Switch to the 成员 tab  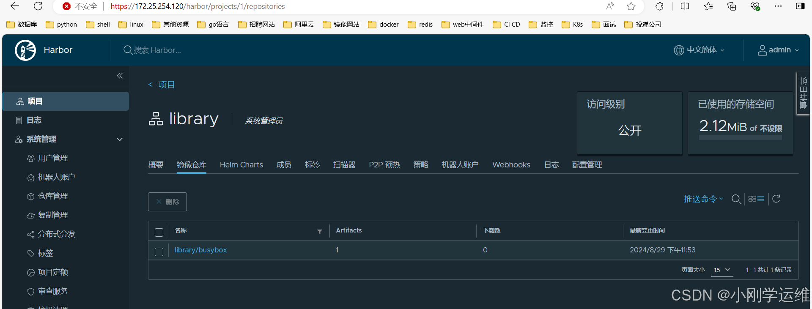[284, 165]
